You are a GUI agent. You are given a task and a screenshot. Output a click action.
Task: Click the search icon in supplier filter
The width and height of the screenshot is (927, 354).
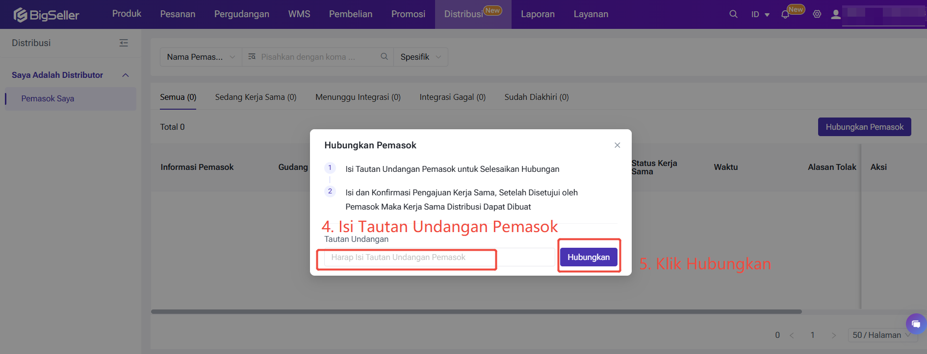point(384,57)
